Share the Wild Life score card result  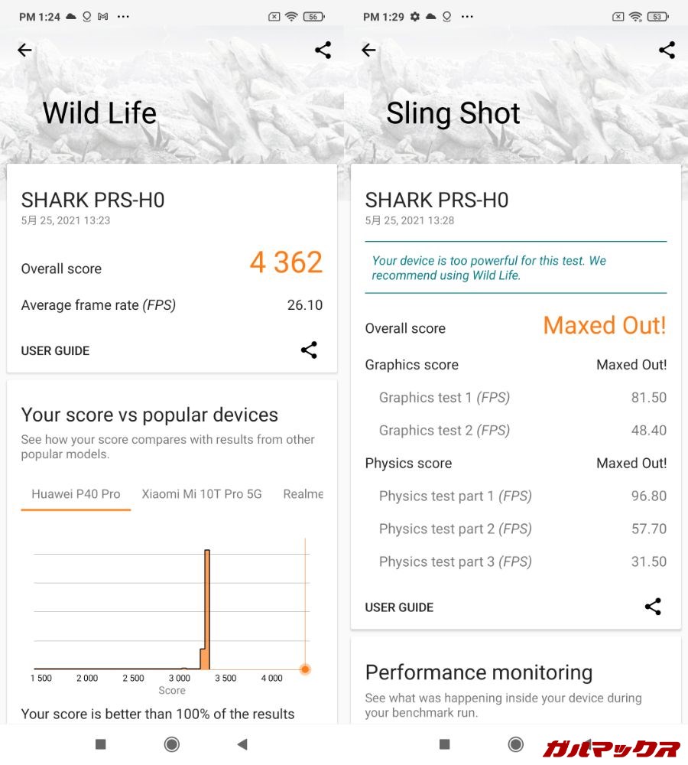click(x=309, y=350)
